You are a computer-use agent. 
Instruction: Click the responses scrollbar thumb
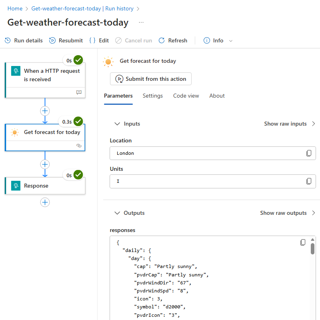coord(312,248)
